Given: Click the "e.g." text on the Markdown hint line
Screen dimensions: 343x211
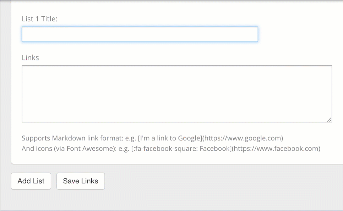Looking at the screenshot, I should (x=130, y=138).
